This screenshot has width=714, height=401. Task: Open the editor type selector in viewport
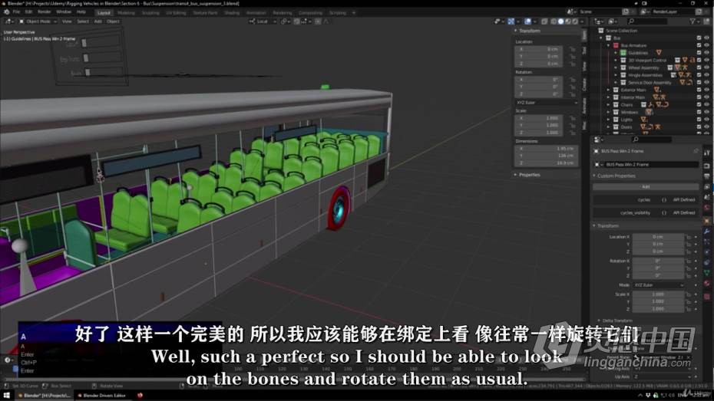[9, 21]
